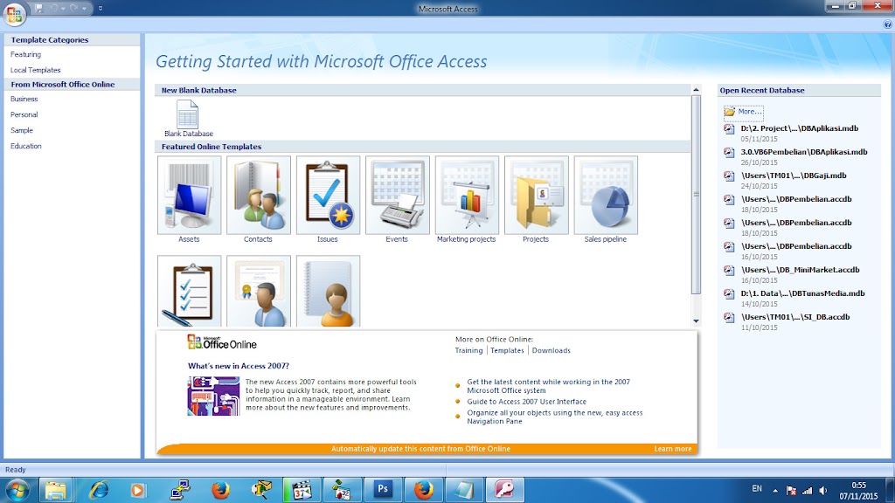Open recent file DB_MiniMarket.accdb
Image resolution: width=895 pixels, height=503 pixels.
tap(801, 270)
